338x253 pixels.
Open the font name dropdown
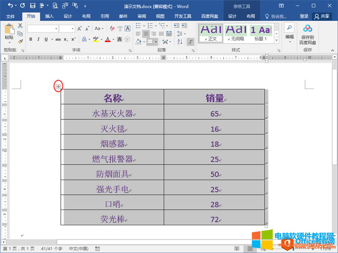point(56,29)
